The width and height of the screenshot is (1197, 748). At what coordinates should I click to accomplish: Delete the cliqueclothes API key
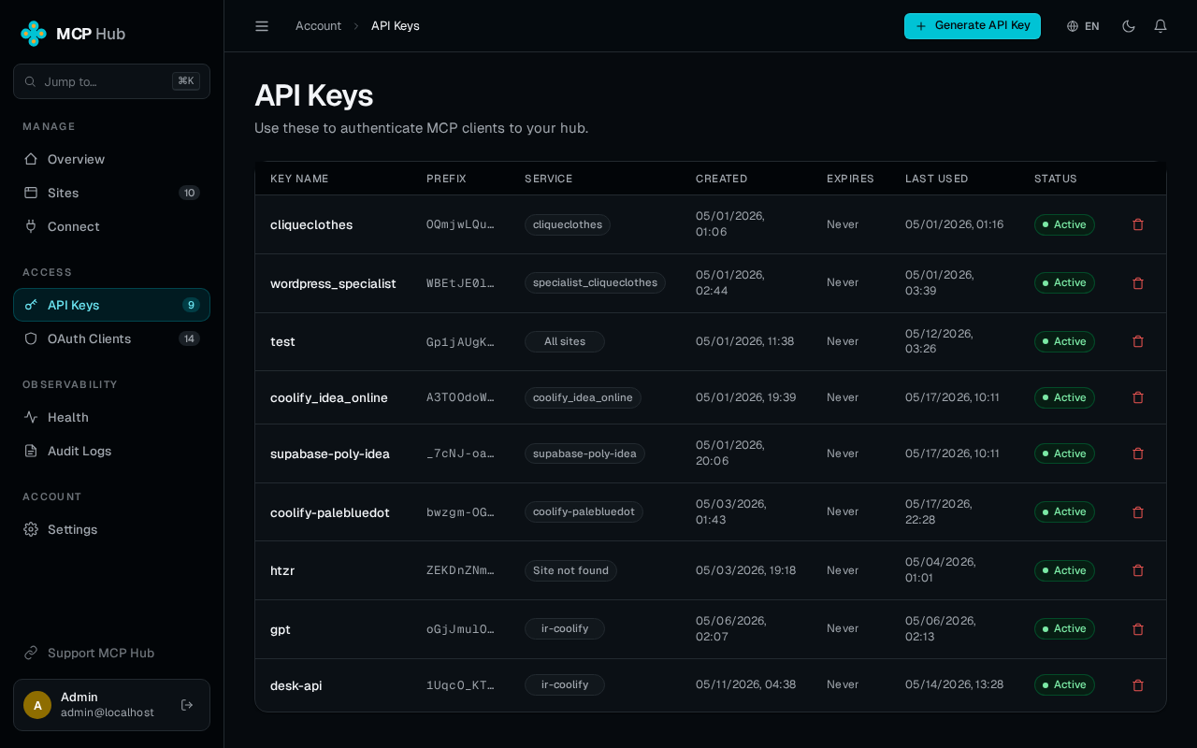1138,224
